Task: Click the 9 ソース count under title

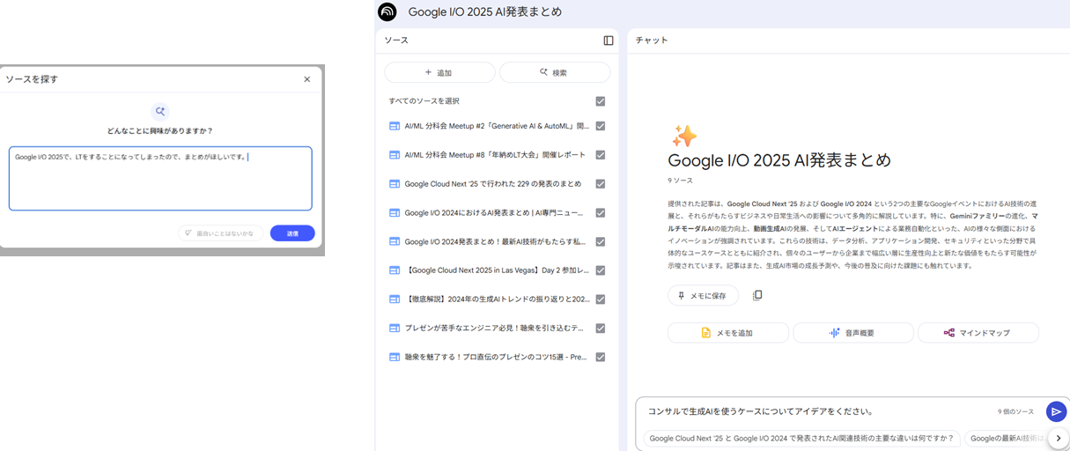Action: [681, 181]
